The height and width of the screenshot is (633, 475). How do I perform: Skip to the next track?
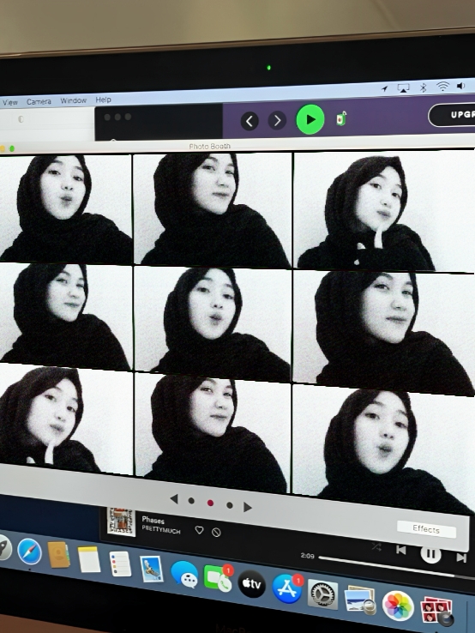click(461, 558)
